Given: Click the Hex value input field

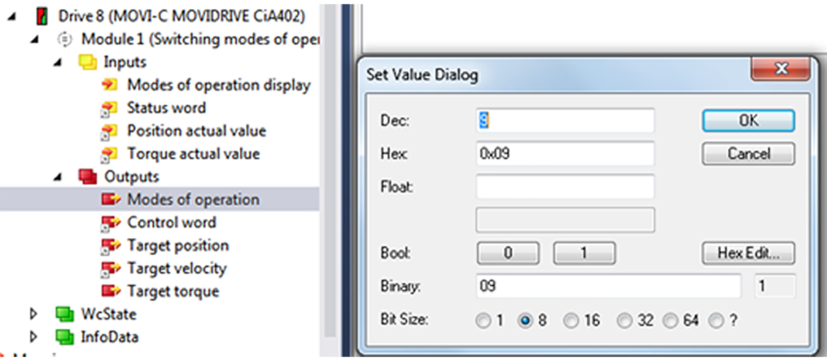Looking at the screenshot, I should 565,154.
